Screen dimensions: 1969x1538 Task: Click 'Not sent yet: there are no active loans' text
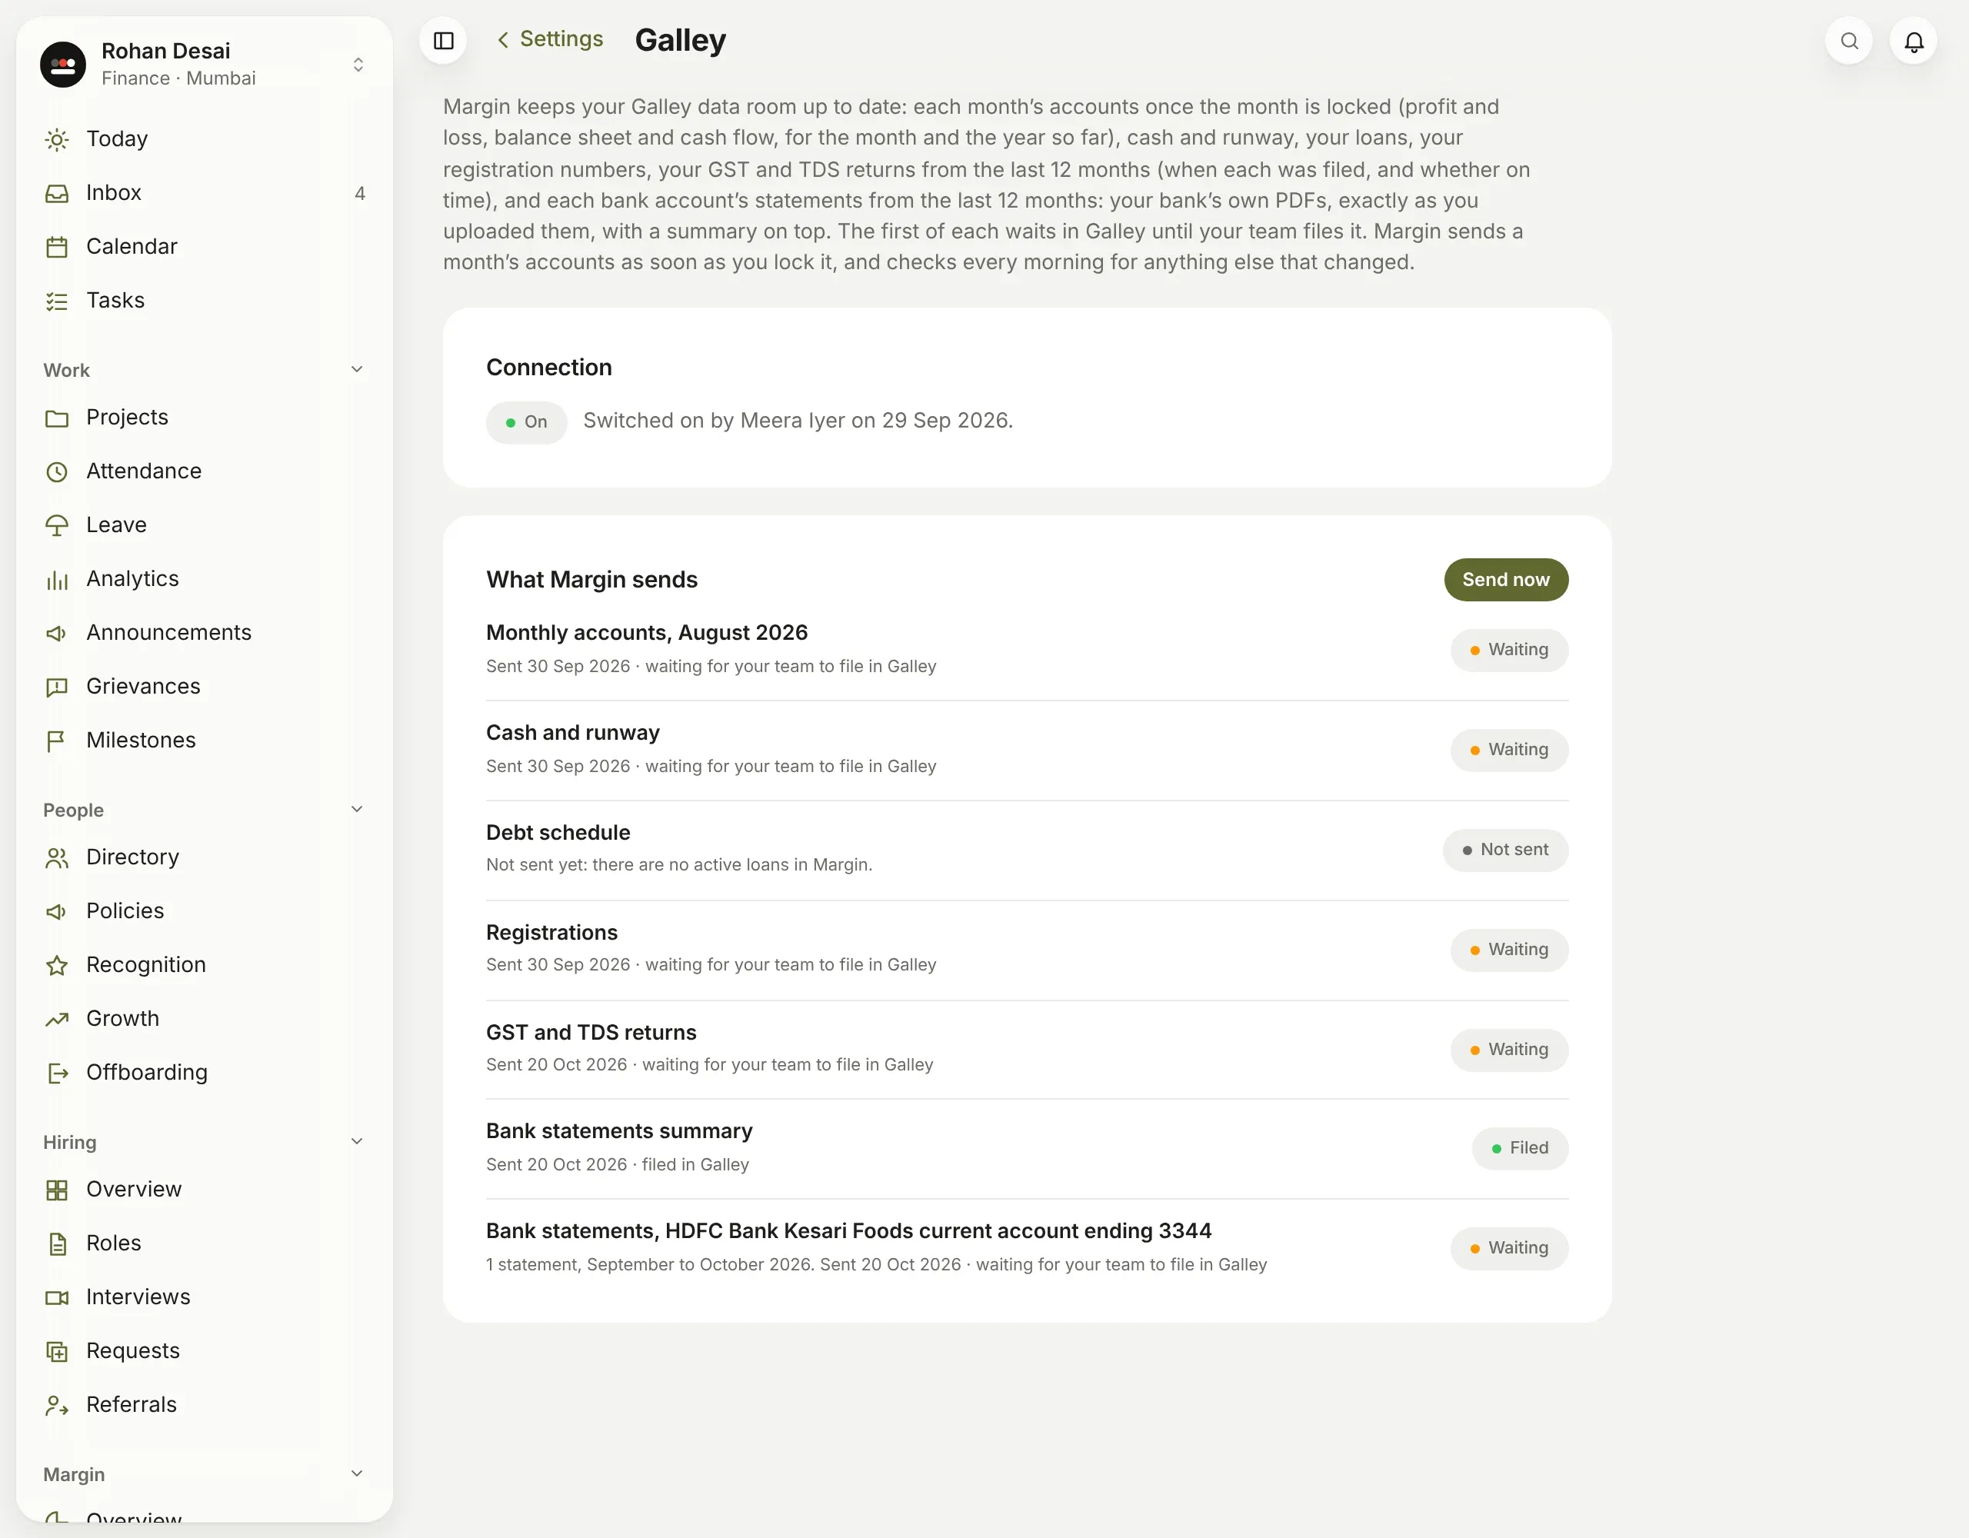(x=679, y=865)
